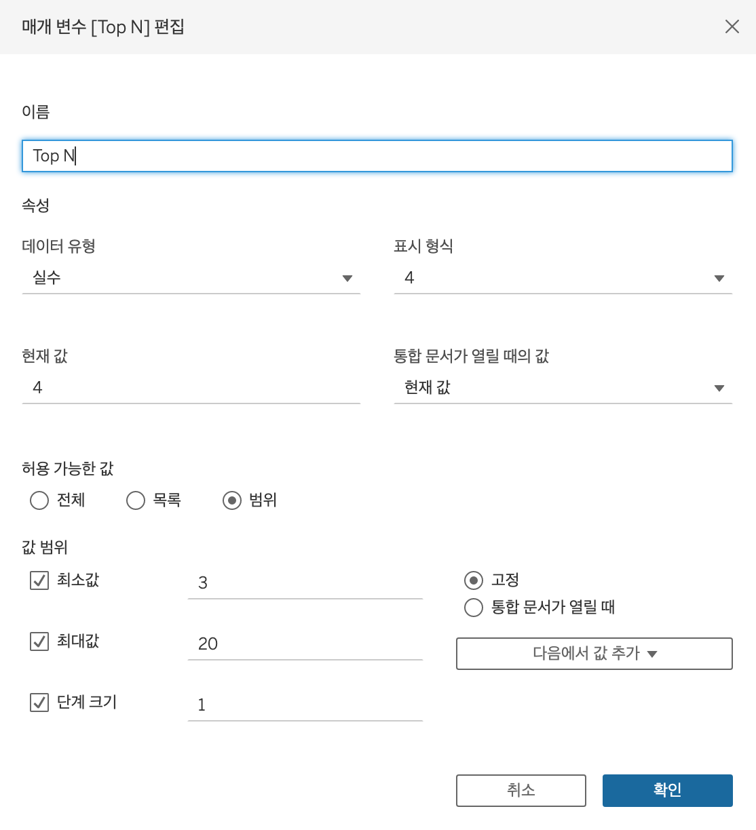Image resolution: width=756 pixels, height=830 pixels.
Task: Close the 매개 변수 편집 dialog
Action: (x=732, y=26)
